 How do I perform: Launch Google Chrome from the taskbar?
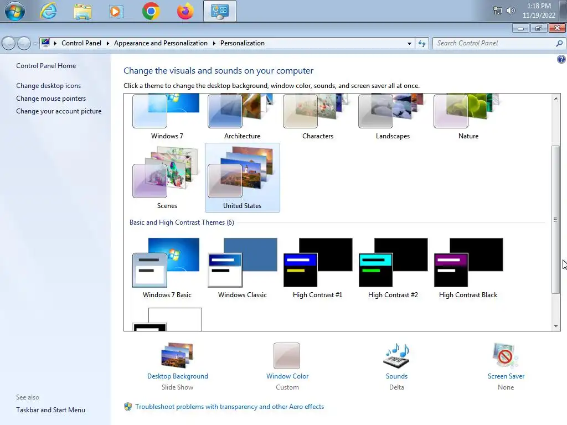[151, 11]
